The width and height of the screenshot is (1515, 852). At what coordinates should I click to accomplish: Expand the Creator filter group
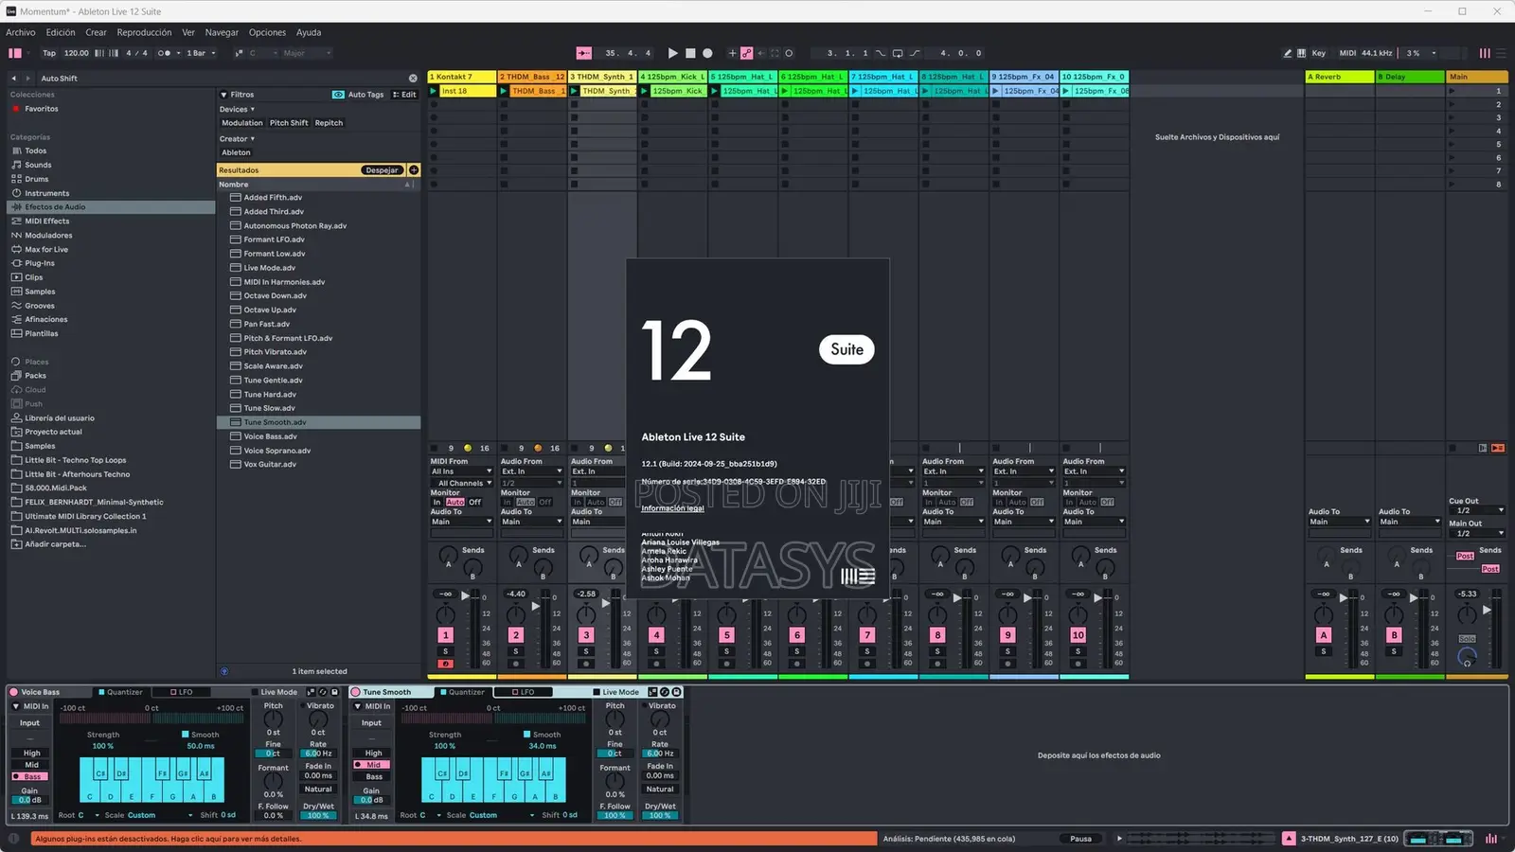237,139
